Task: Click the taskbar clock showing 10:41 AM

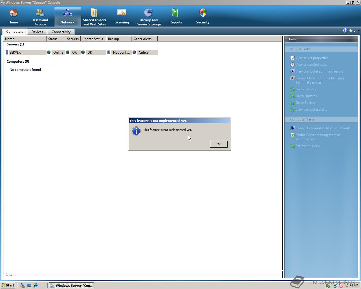Action: [x=352, y=285]
